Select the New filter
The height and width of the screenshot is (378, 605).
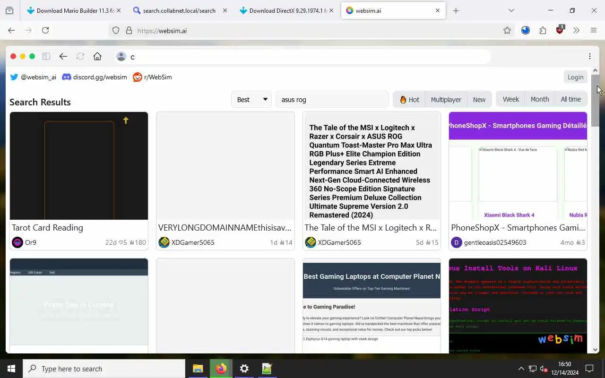coord(479,99)
